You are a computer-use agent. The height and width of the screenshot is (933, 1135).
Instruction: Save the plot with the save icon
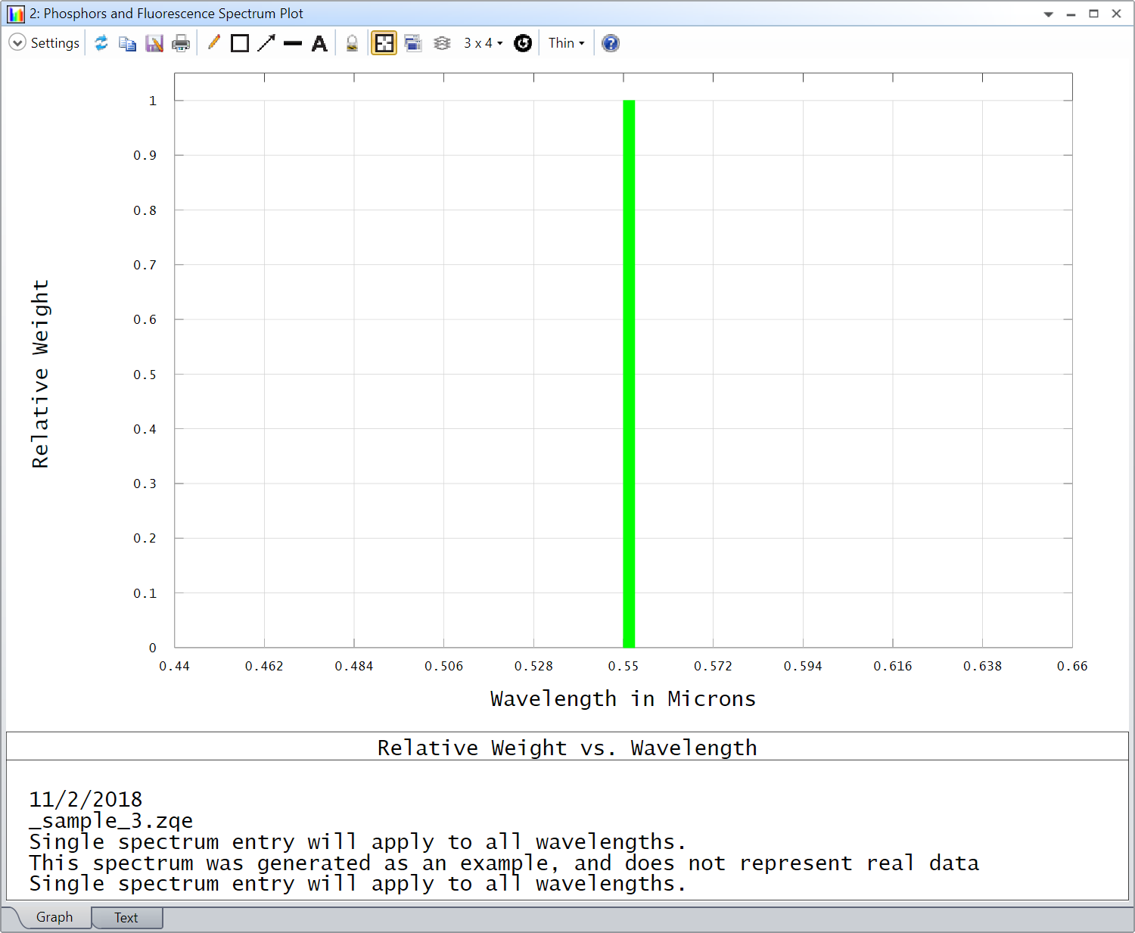(x=154, y=43)
